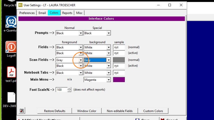Viewport: 214px width, 120px height.
Task: Click the Non-editable Fields button
Action: pyautogui.click(x=120, y=111)
